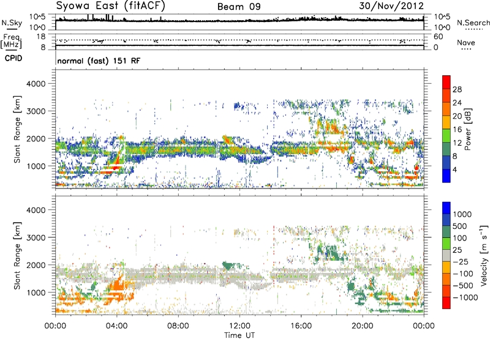This screenshot has height=339, width=490.
Task: Click the 'Nave' legend label
Action: (466, 42)
